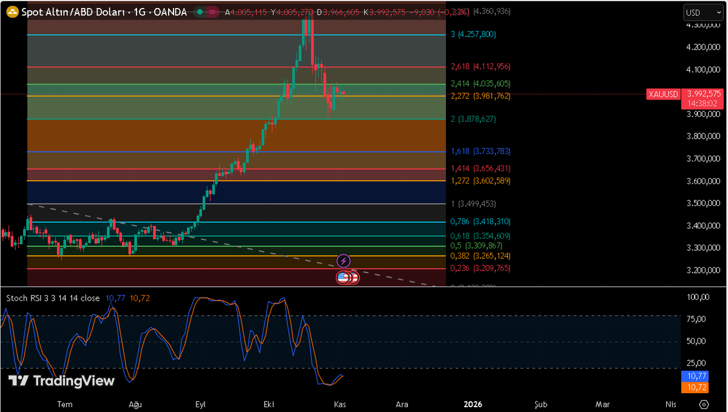Screen dimensions: 728x412
Task: Open the US flag economic event marker
Action: point(343,277)
